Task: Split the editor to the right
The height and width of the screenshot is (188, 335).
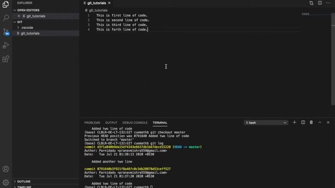Action: click(320, 3)
